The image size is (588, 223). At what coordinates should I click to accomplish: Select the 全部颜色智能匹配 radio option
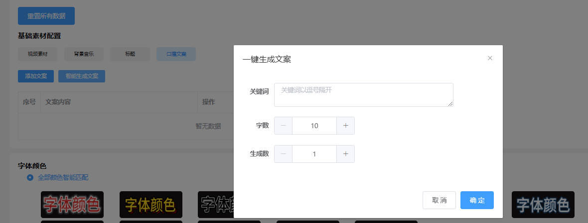(x=30, y=177)
